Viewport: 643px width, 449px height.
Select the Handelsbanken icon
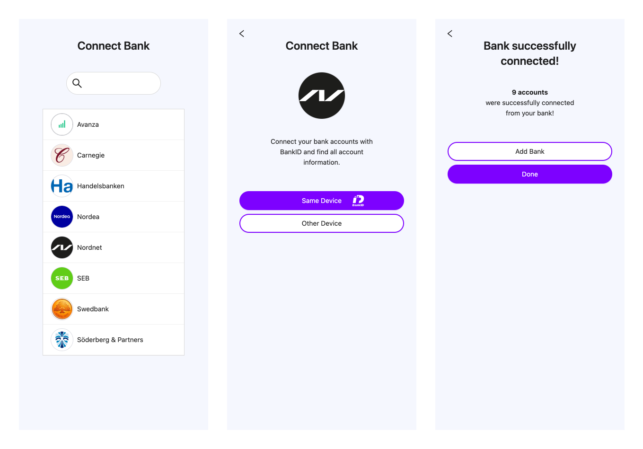62,185
